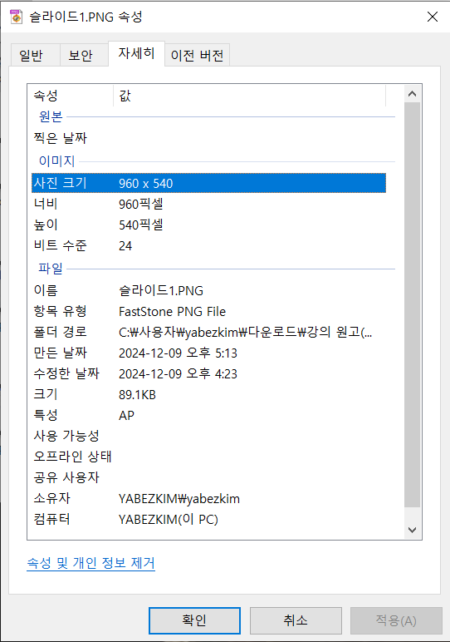Click the 파일 group header
This screenshot has height=642, width=450.
[51, 269]
